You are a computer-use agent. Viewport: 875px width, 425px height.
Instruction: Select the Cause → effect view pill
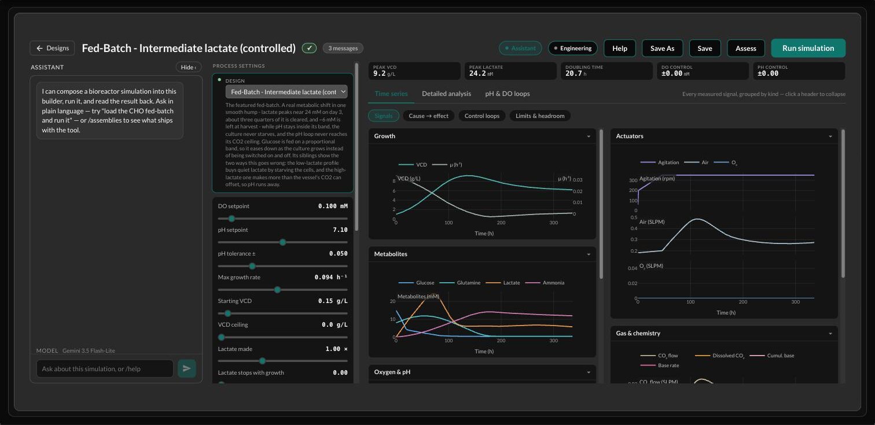pyautogui.click(x=428, y=116)
